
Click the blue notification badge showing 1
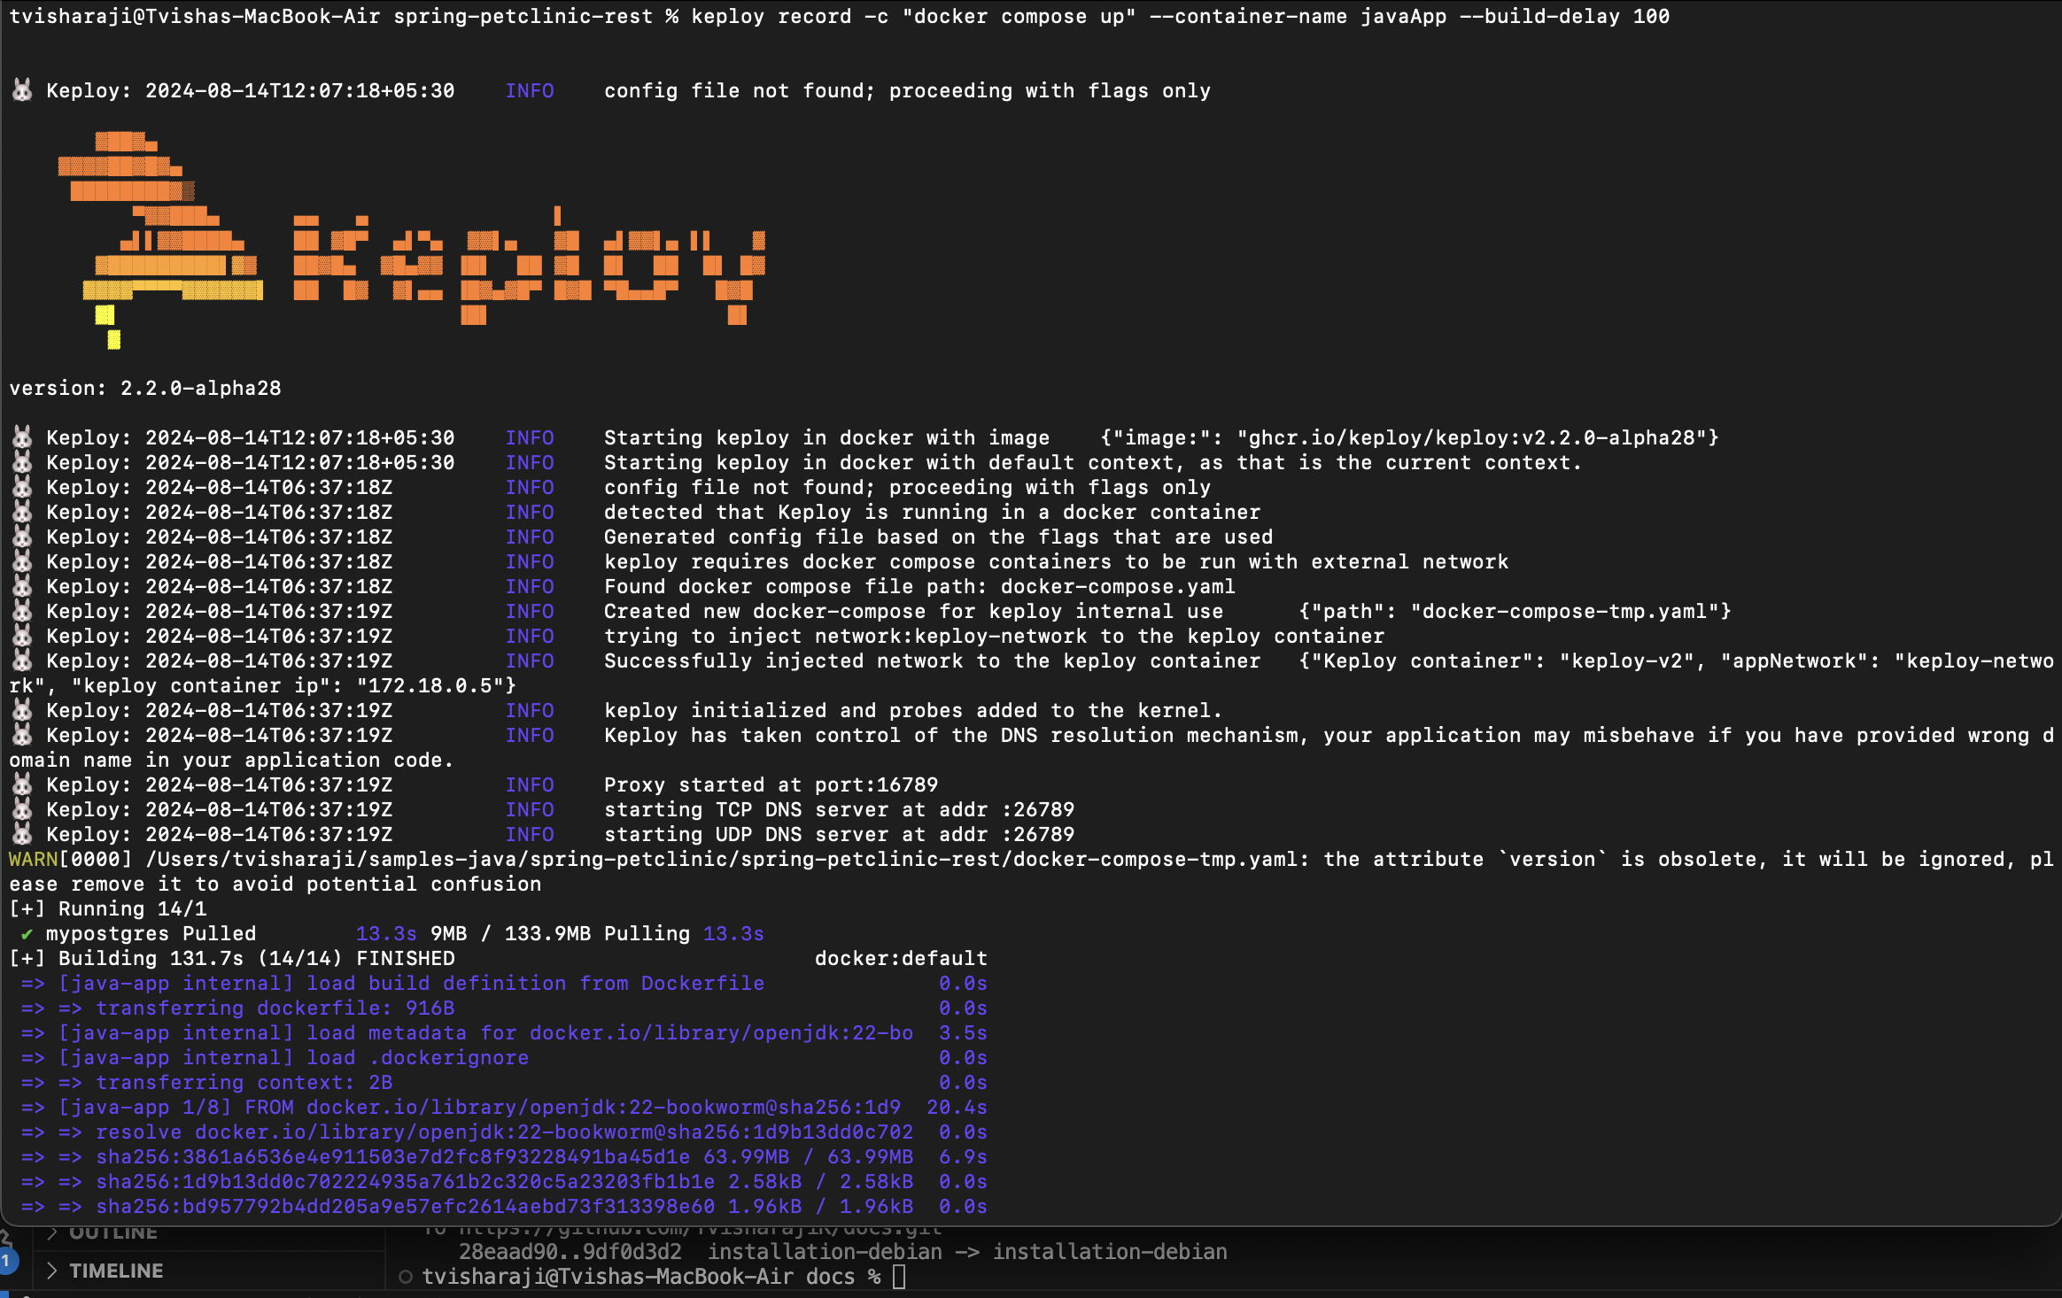pyautogui.click(x=7, y=1260)
